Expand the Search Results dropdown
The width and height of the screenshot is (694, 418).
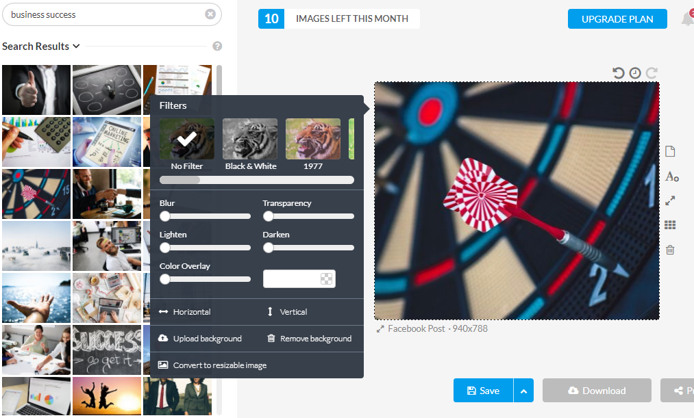41,46
